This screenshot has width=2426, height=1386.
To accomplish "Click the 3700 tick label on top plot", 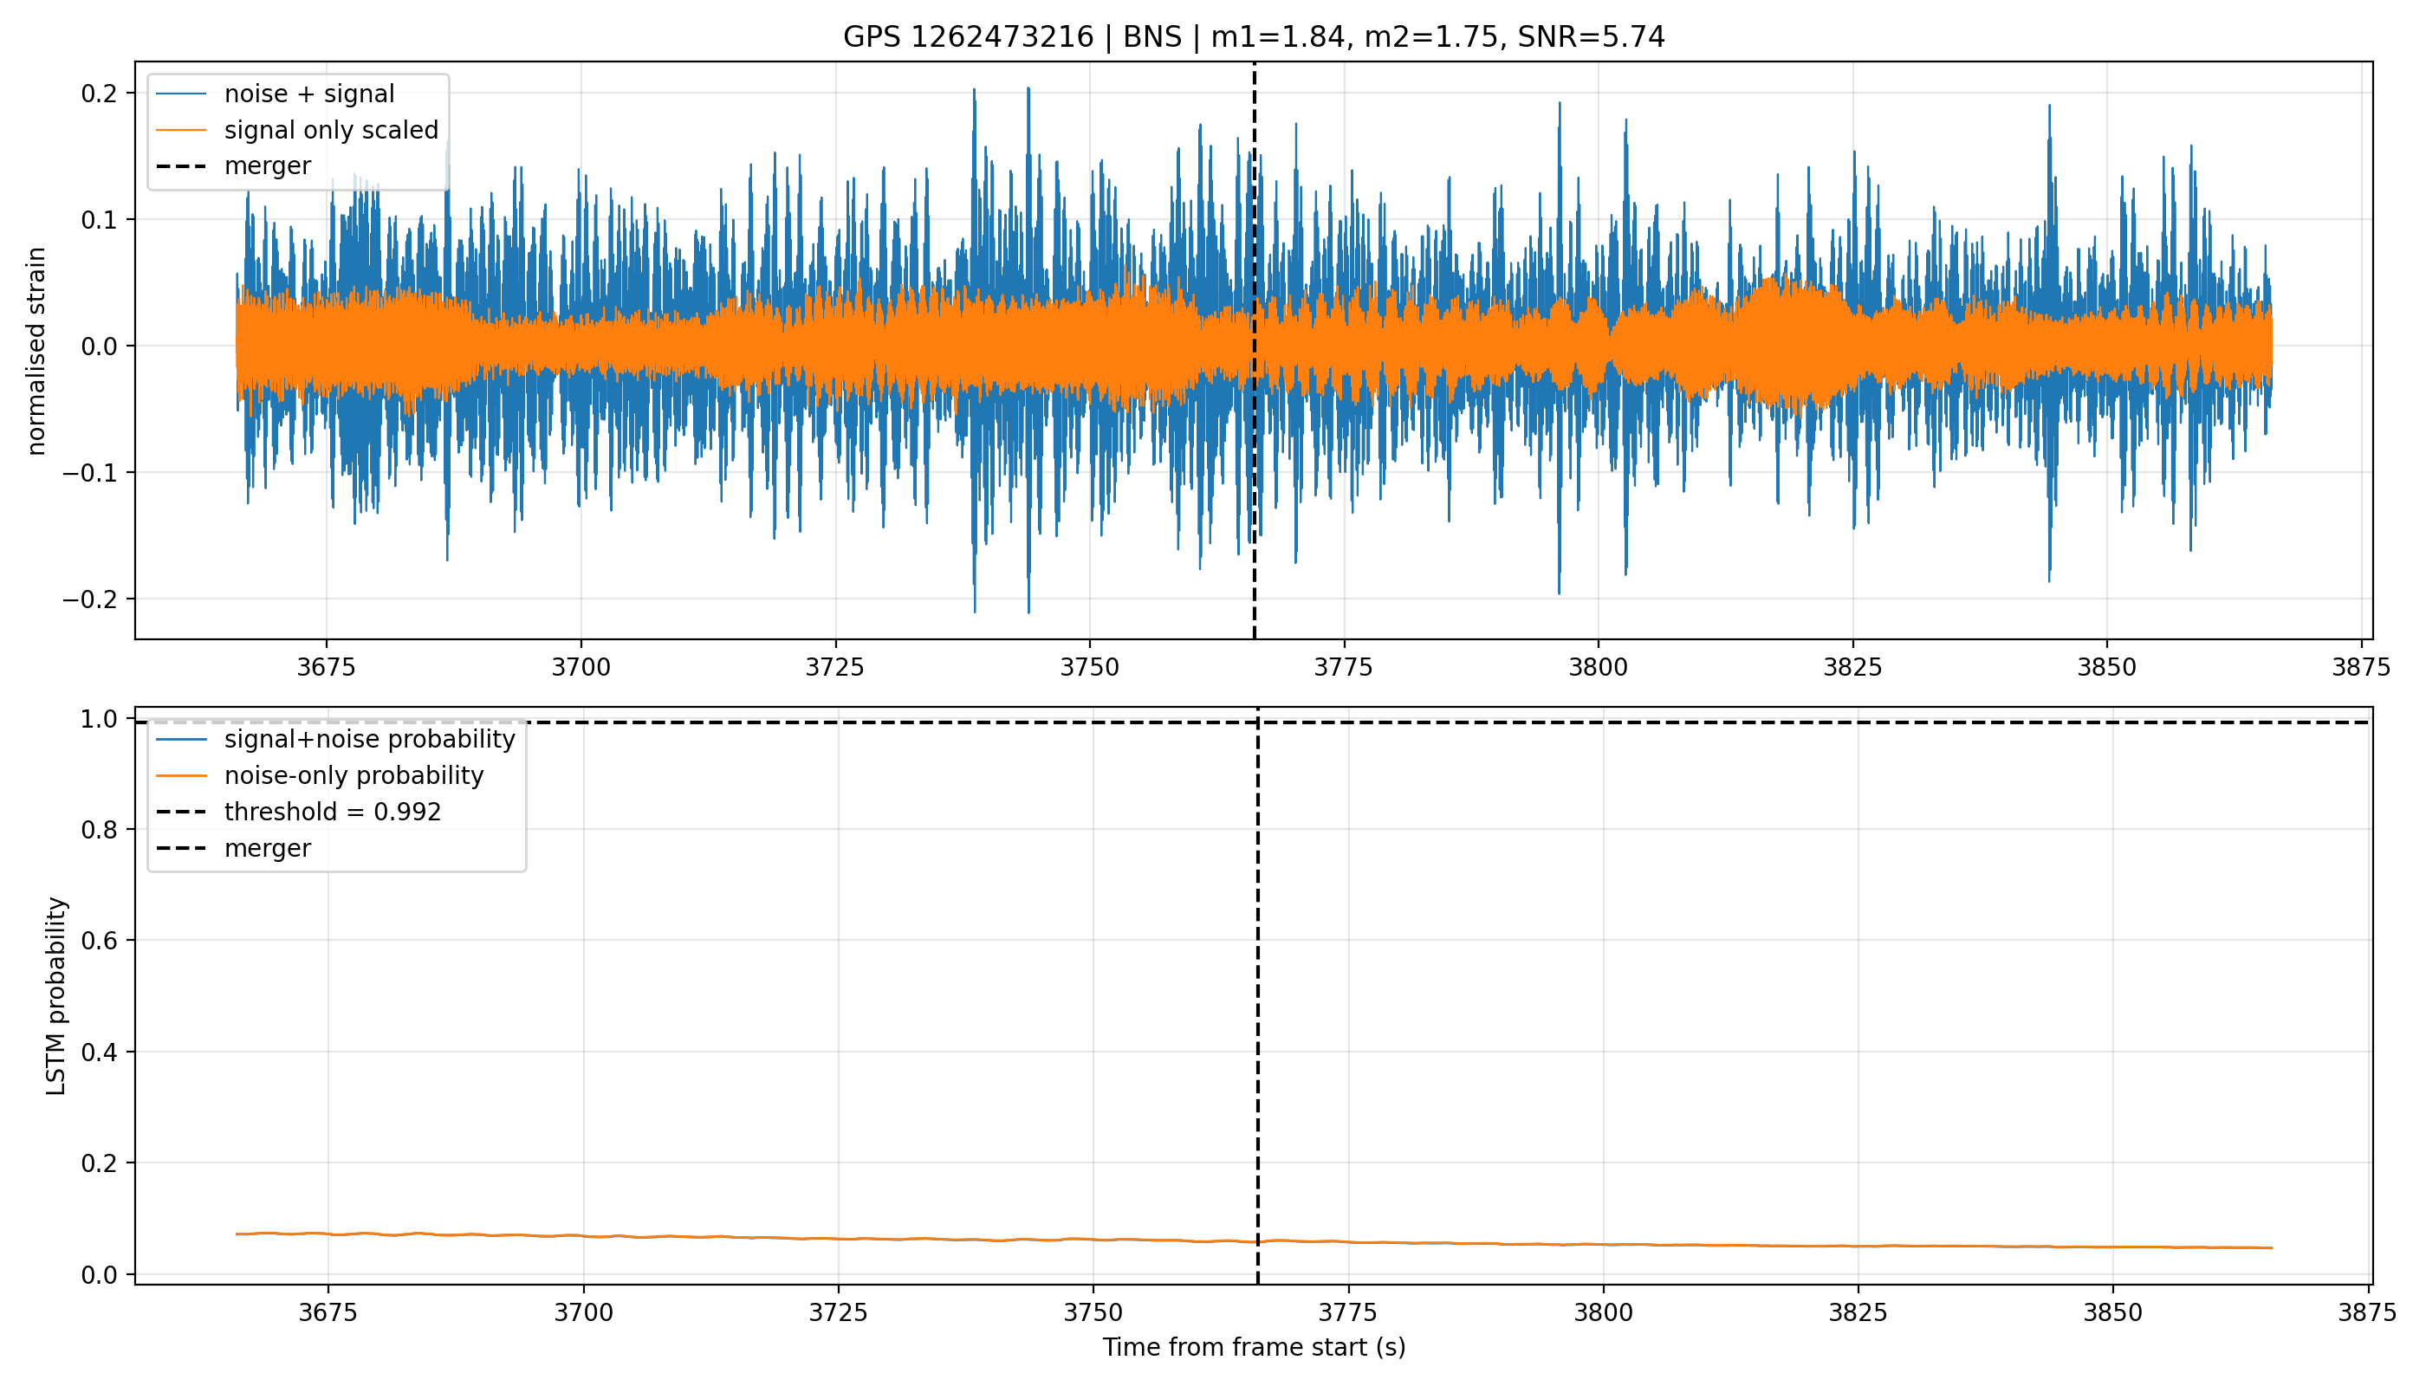I will click(x=581, y=667).
